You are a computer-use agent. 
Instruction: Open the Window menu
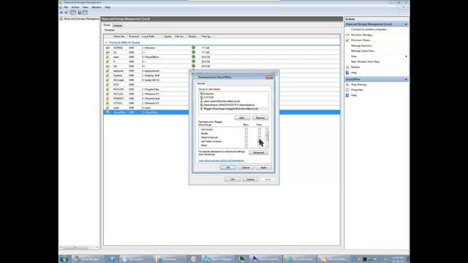pyautogui.click(x=97, y=7)
